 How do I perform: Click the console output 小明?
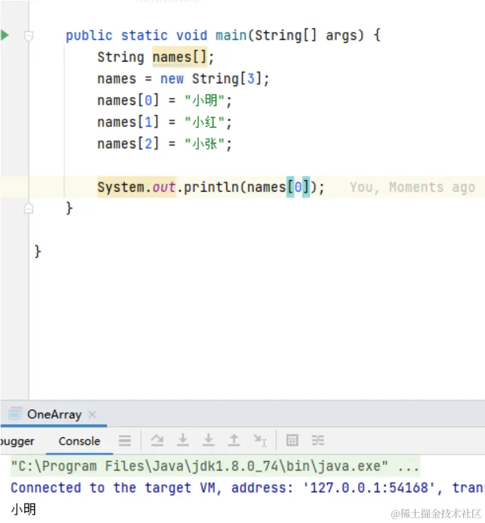(23, 509)
